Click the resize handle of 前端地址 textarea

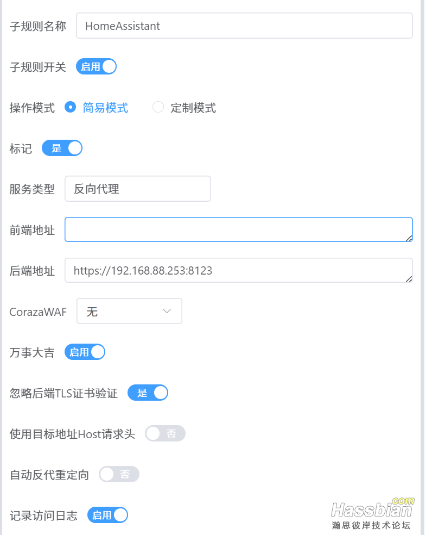pyautogui.click(x=410, y=238)
